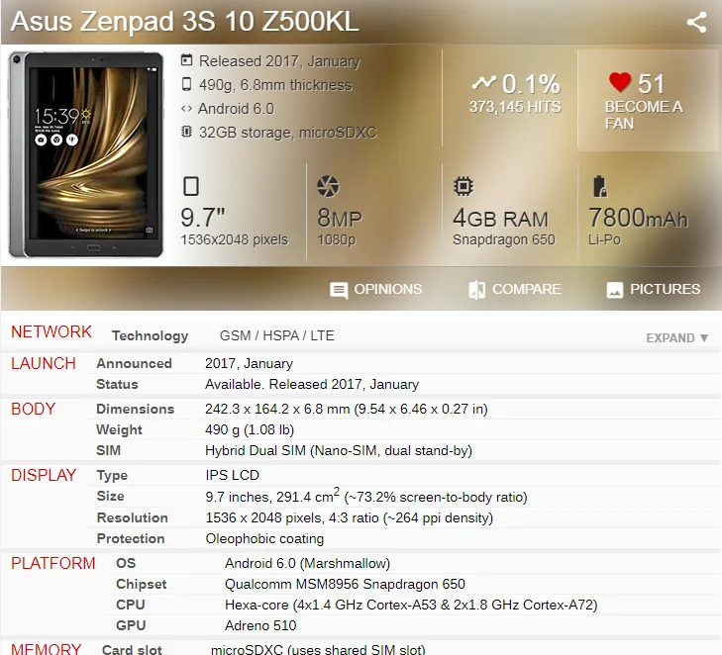Click the Compare phones icon
722x655 pixels.
(476, 290)
